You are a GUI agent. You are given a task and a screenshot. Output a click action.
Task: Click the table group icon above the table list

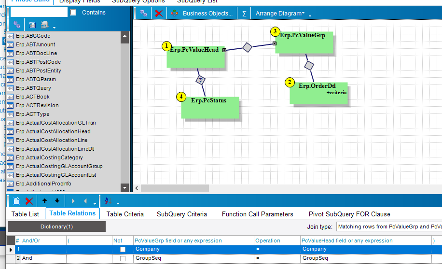tap(44, 25)
